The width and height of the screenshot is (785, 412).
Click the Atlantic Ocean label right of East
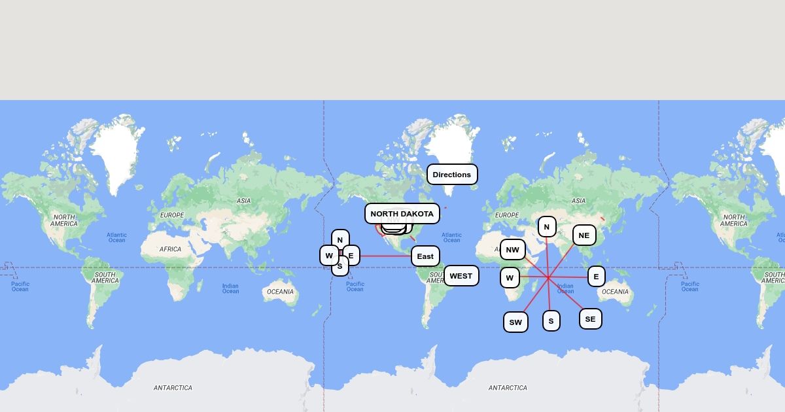(451, 237)
